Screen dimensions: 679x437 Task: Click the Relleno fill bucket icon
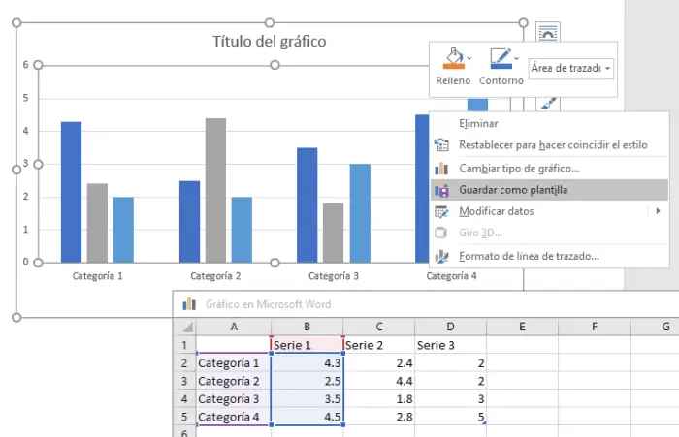pyautogui.click(x=453, y=58)
